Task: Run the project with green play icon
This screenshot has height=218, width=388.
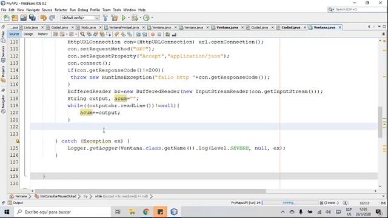Action: 124,18
